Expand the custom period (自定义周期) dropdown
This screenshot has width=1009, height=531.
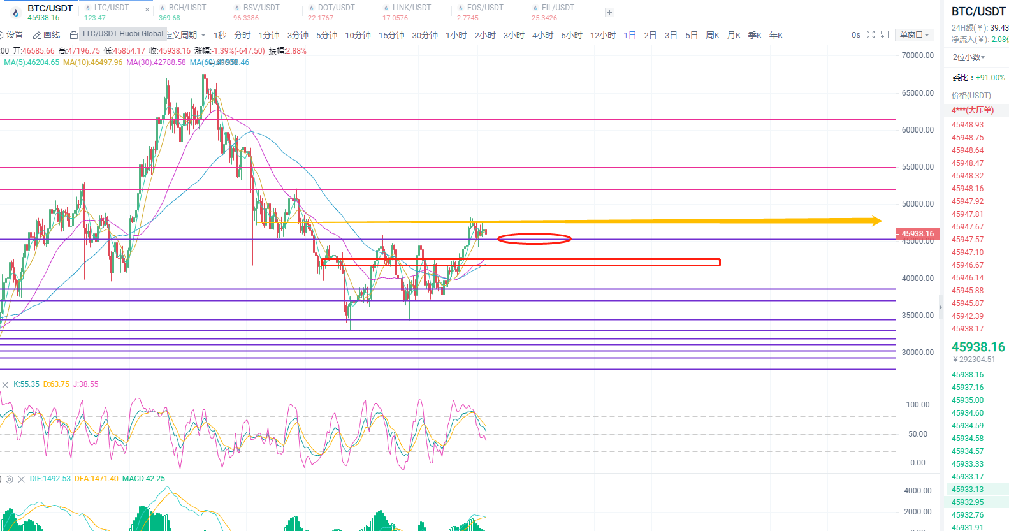pos(186,35)
